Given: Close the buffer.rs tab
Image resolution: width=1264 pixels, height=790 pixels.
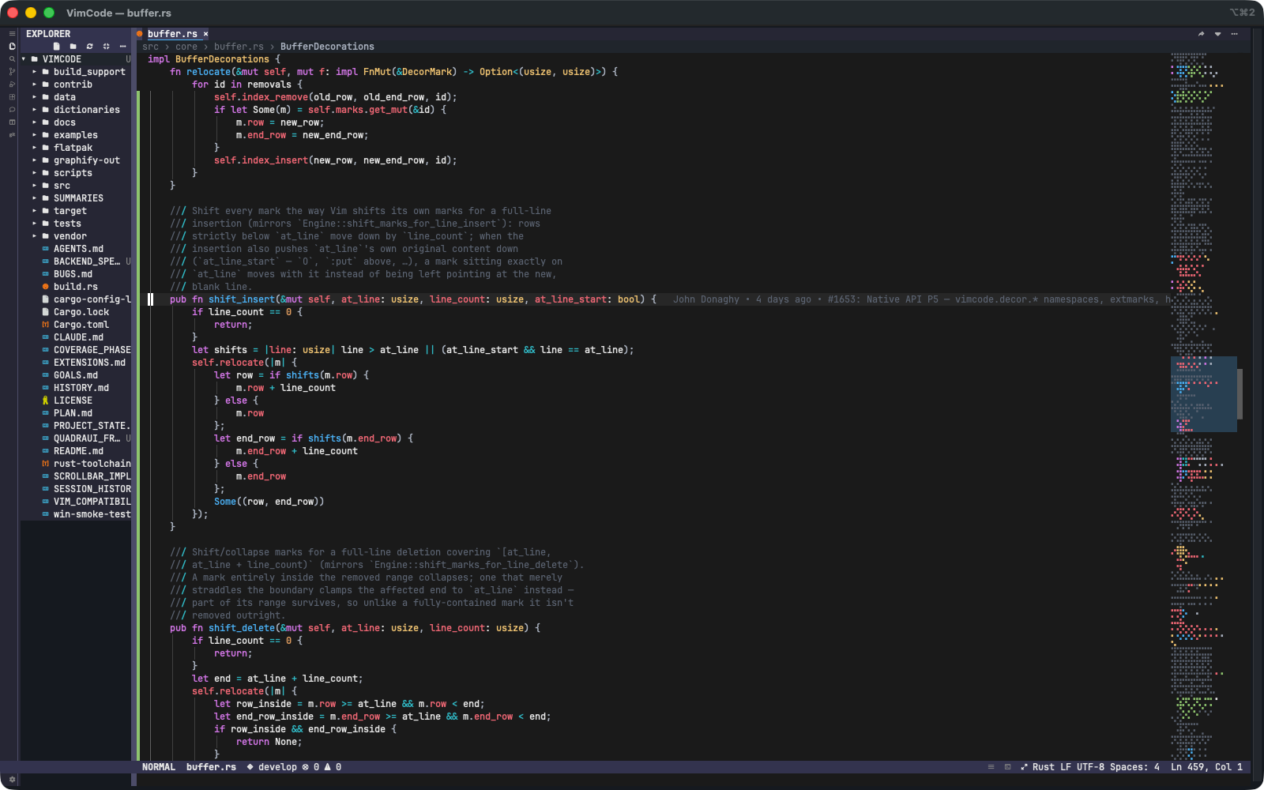Looking at the screenshot, I should 205,34.
